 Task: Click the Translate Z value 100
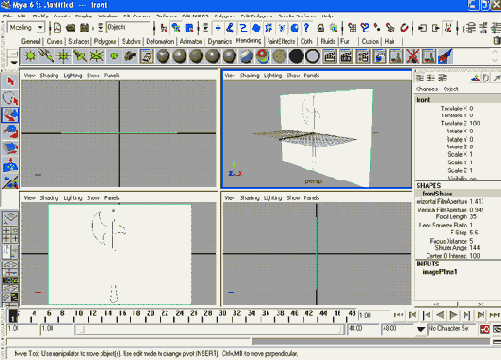click(475, 123)
